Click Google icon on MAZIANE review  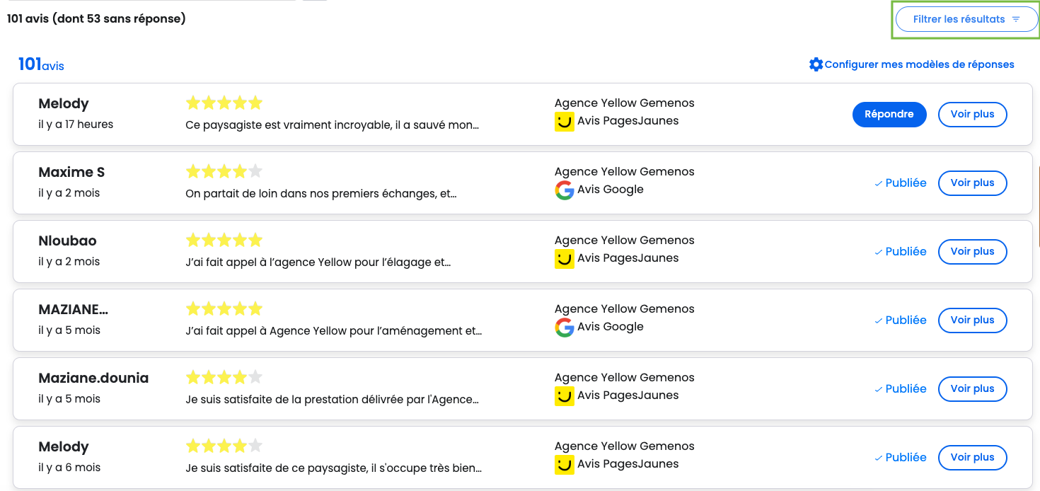[x=564, y=328]
